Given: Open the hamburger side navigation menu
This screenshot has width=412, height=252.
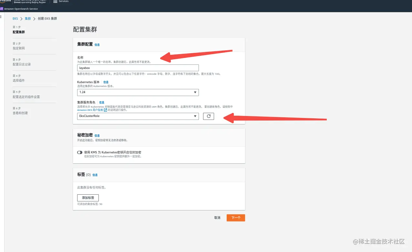Looking at the screenshot, I should [1, 17].
